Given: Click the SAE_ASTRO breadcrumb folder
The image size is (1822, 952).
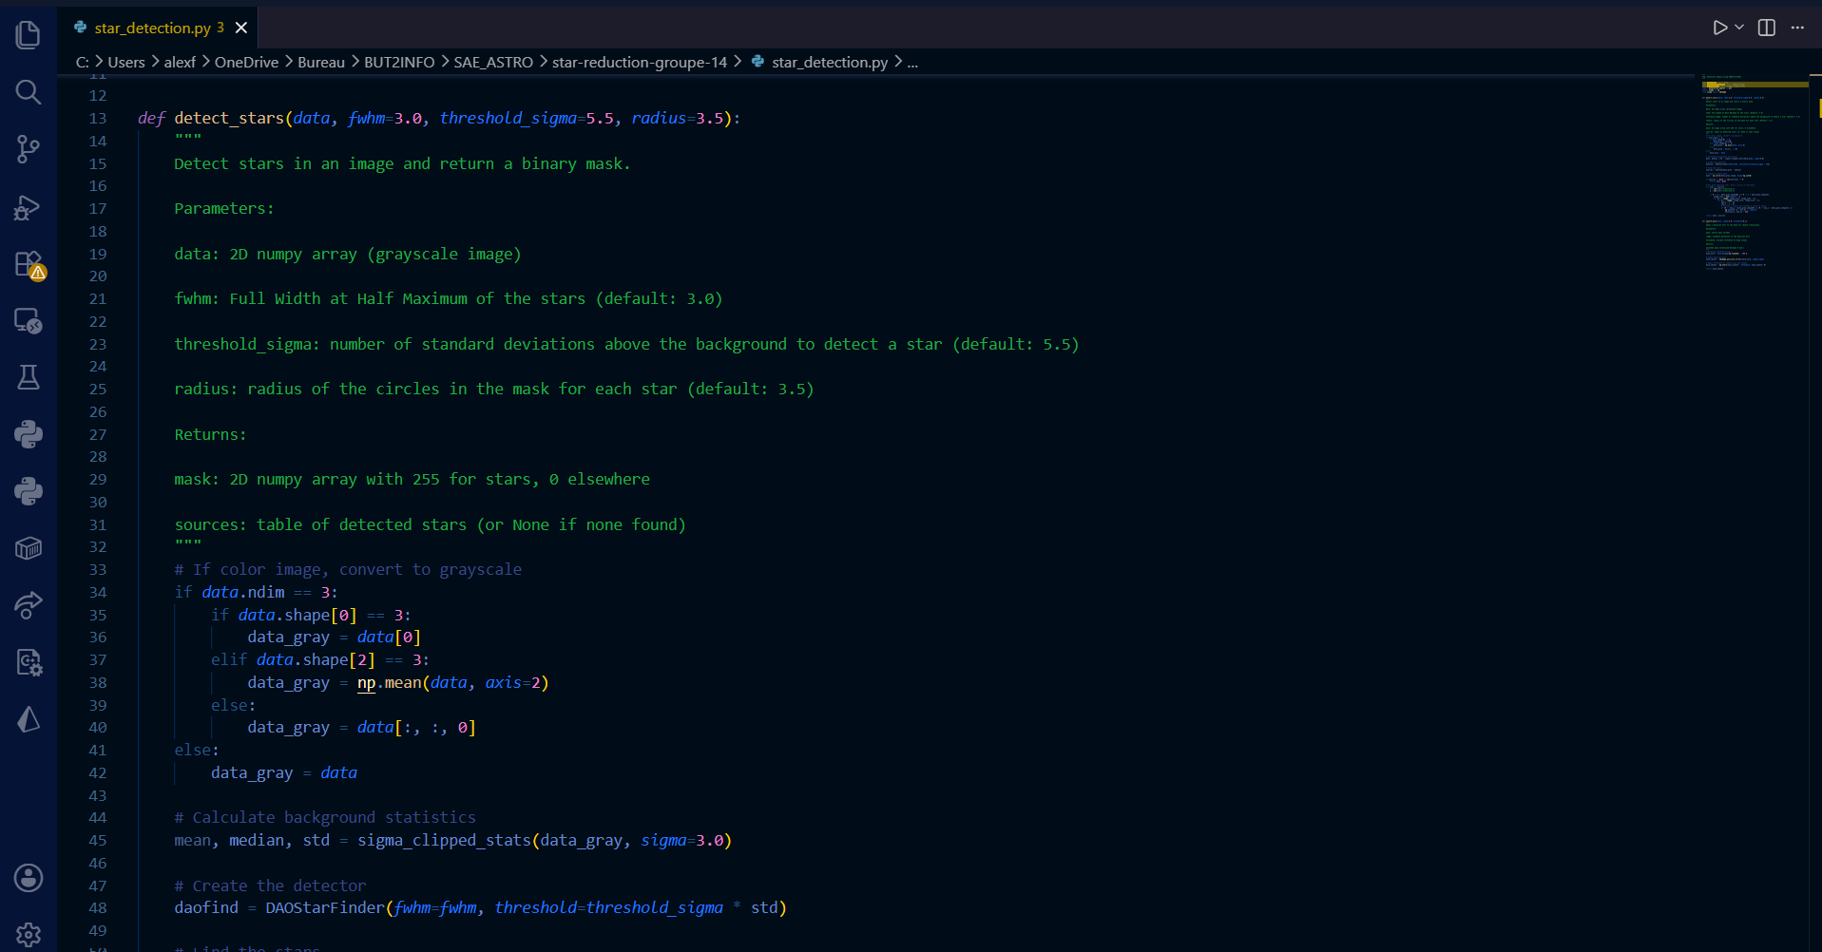Looking at the screenshot, I should coord(493,62).
